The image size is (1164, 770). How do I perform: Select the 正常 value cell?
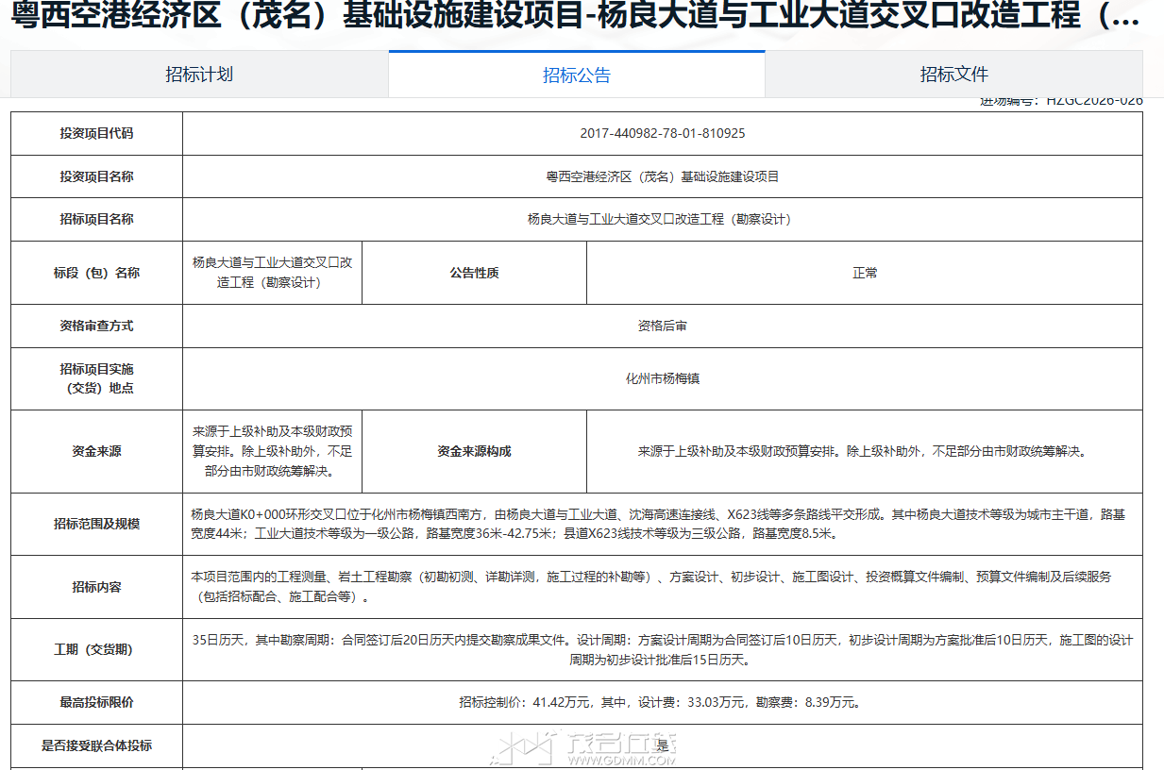[x=865, y=273]
